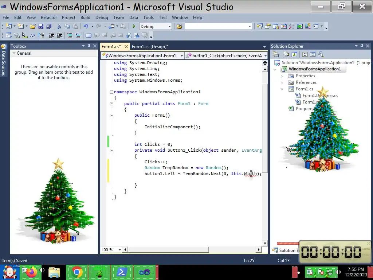Viewport: 373px width, 280px height.
Task: Open the File menu
Action: (x=6, y=17)
